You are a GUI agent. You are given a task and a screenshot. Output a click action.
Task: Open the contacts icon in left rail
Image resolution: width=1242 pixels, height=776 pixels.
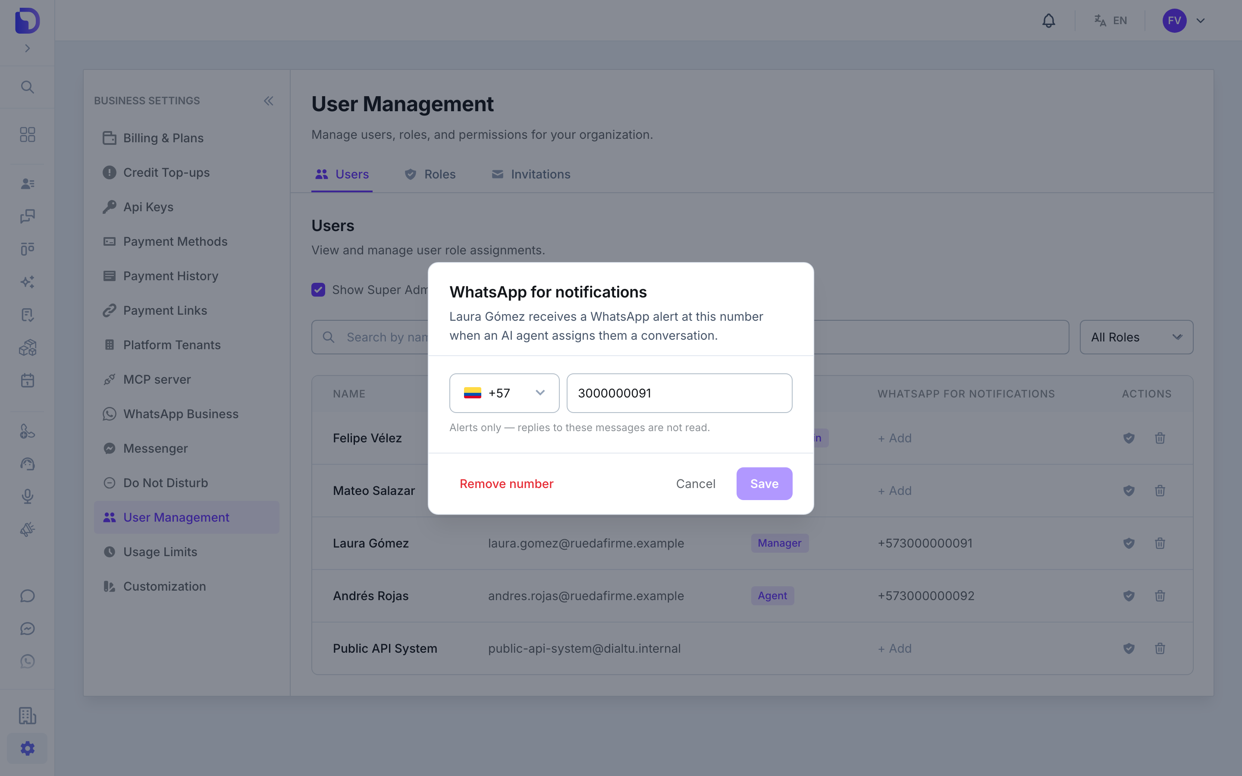coord(27,184)
